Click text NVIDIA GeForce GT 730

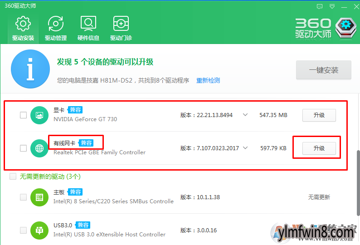85,119
